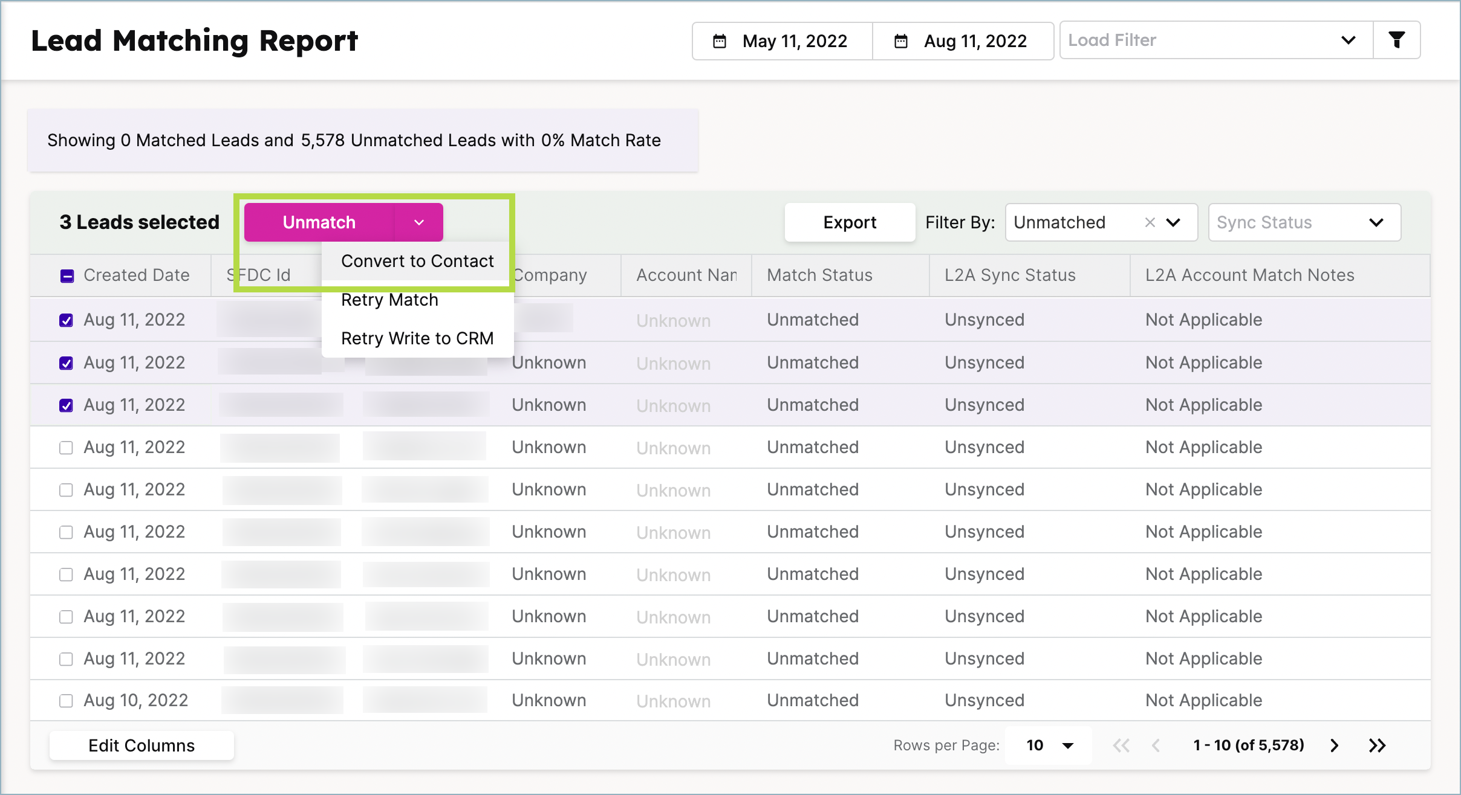This screenshot has width=1461, height=795.
Task: Go to the next page of leads
Action: tap(1334, 745)
